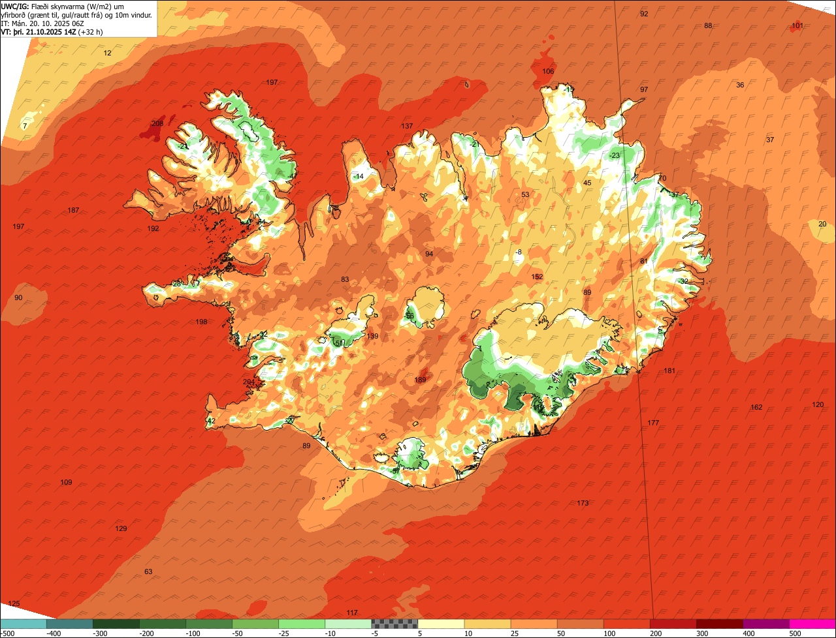Screen dimensions: 836x638
Task: Click the map value 7 on the map
Action: (x=25, y=125)
